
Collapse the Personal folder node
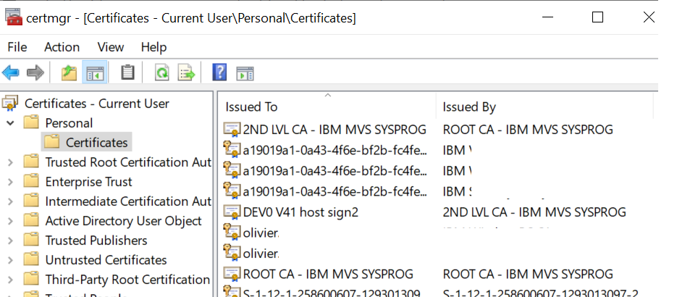10,123
